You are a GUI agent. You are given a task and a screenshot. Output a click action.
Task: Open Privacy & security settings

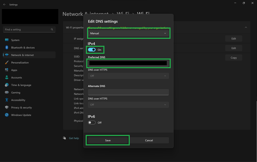(x=21, y=108)
